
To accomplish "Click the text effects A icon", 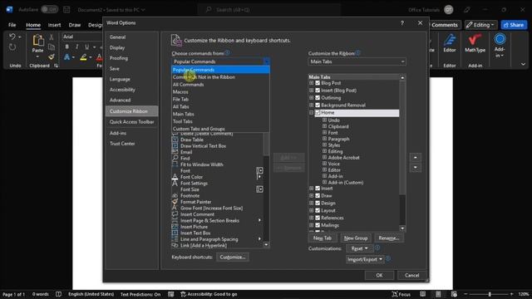I will pyautogui.click(x=66, y=57).
